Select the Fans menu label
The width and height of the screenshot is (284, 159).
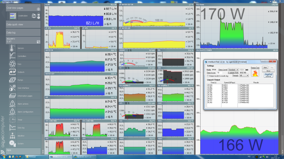click(20, 64)
